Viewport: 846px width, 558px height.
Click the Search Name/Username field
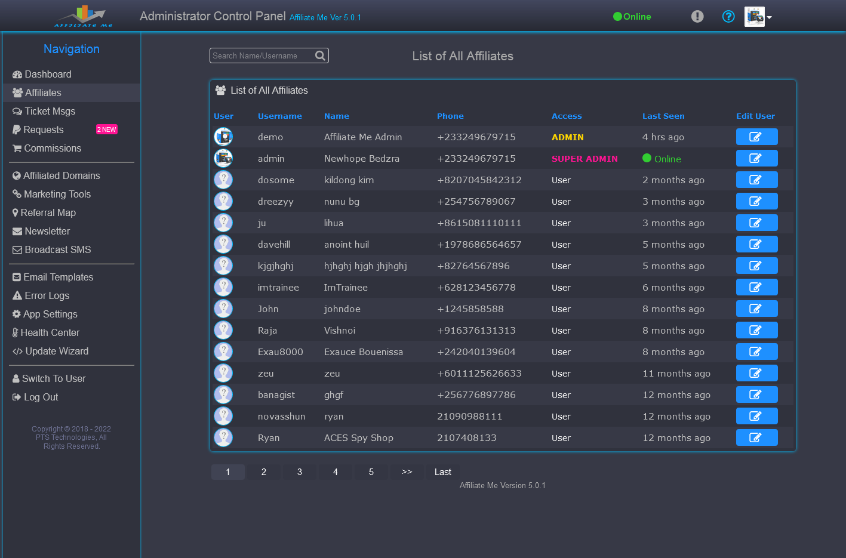[x=262, y=56]
